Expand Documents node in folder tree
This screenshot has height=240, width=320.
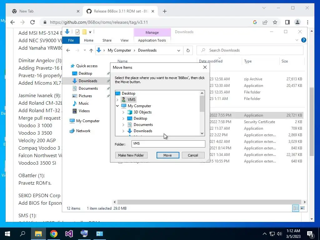coord(123,125)
